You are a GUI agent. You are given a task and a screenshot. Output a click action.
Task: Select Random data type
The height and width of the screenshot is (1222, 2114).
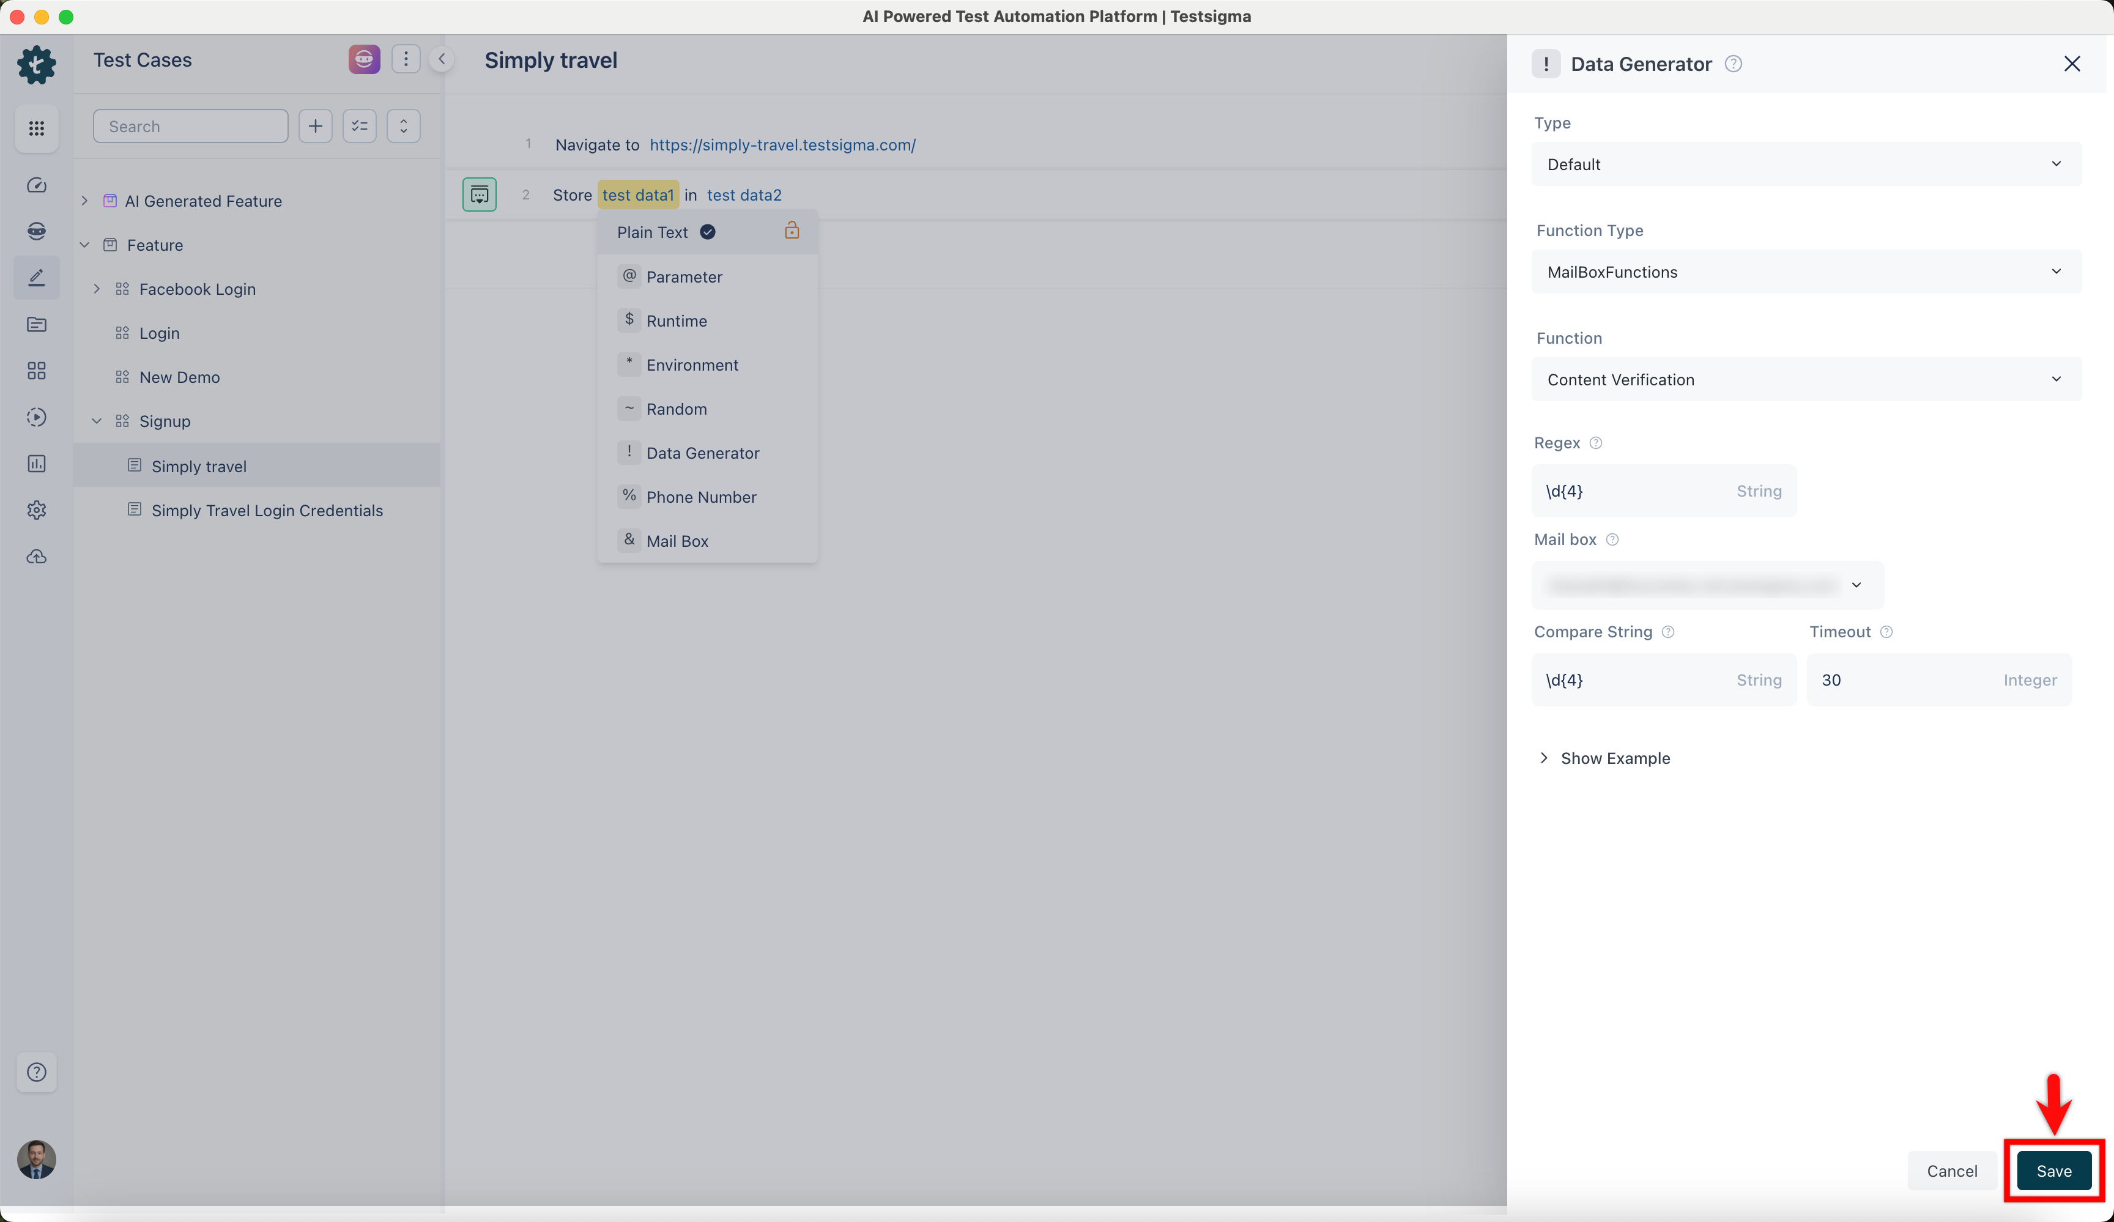pyautogui.click(x=707, y=409)
